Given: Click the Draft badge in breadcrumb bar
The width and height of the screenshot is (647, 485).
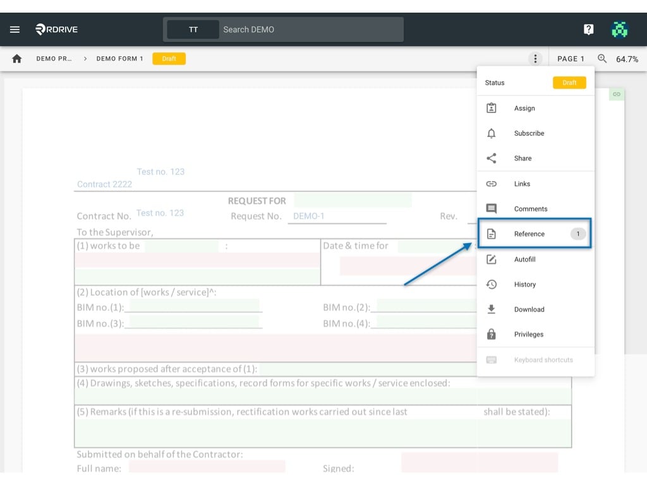Looking at the screenshot, I should click(x=169, y=59).
